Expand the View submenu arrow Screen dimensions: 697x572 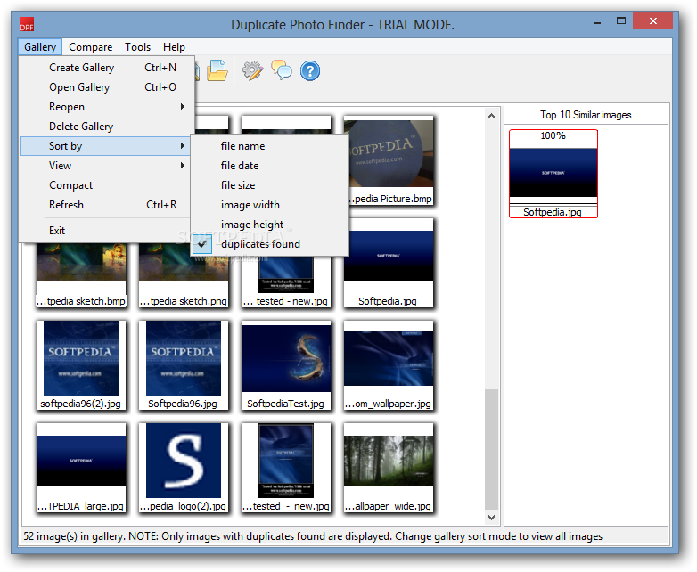point(182,166)
